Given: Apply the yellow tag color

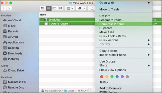Looking at the screenshot, I should point(107,77).
